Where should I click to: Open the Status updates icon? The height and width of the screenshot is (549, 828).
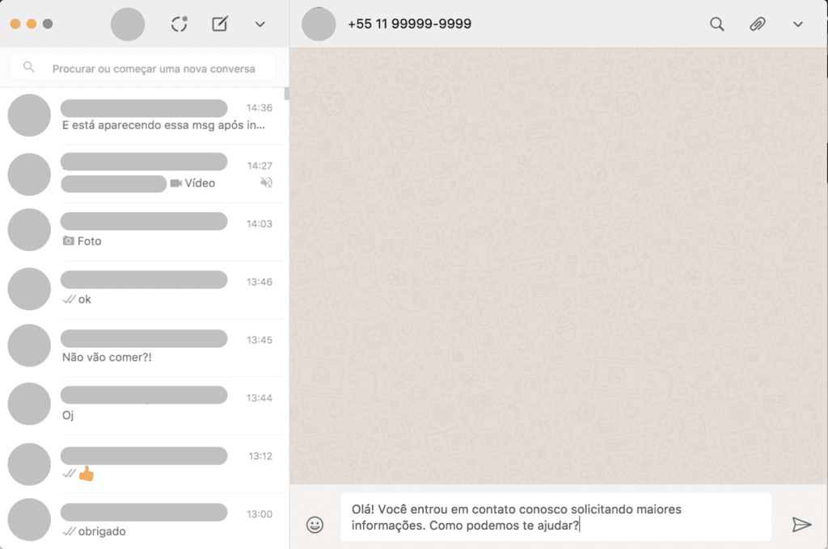180,24
